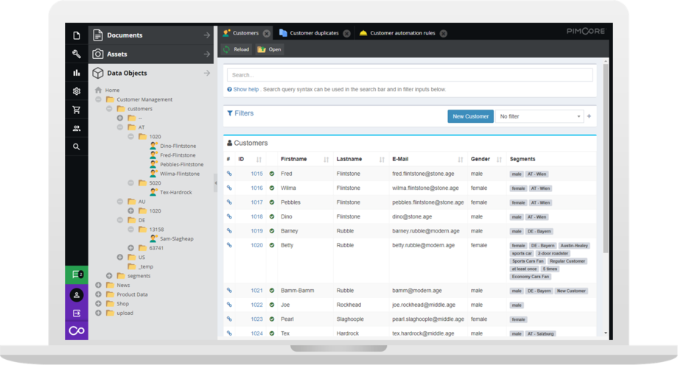The width and height of the screenshot is (678, 365).
Task: Expand the segments folder
Action: pyautogui.click(x=109, y=276)
